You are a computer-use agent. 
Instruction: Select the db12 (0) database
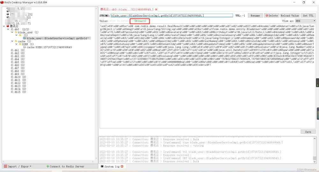[20, 83]
